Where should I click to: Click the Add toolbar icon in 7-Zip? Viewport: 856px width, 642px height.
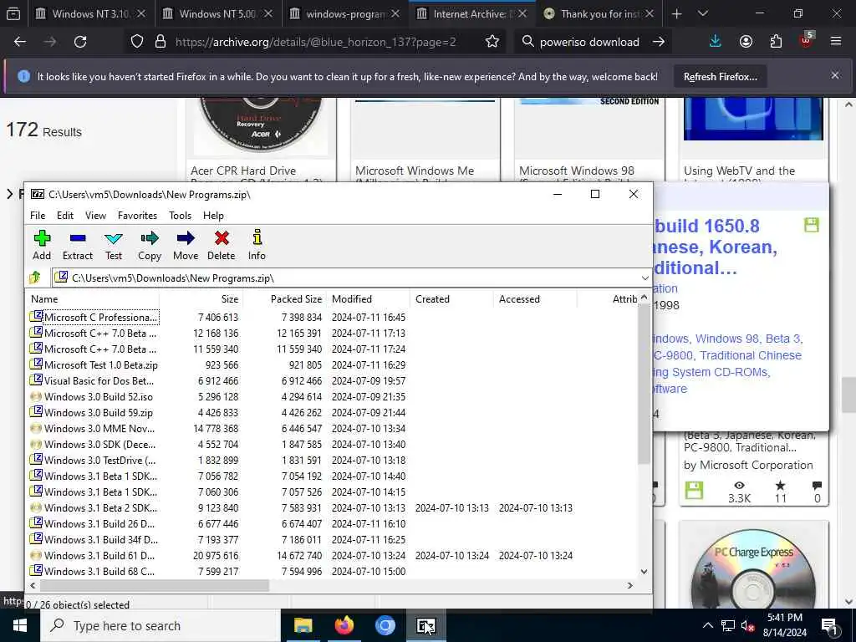pos(42,245)
